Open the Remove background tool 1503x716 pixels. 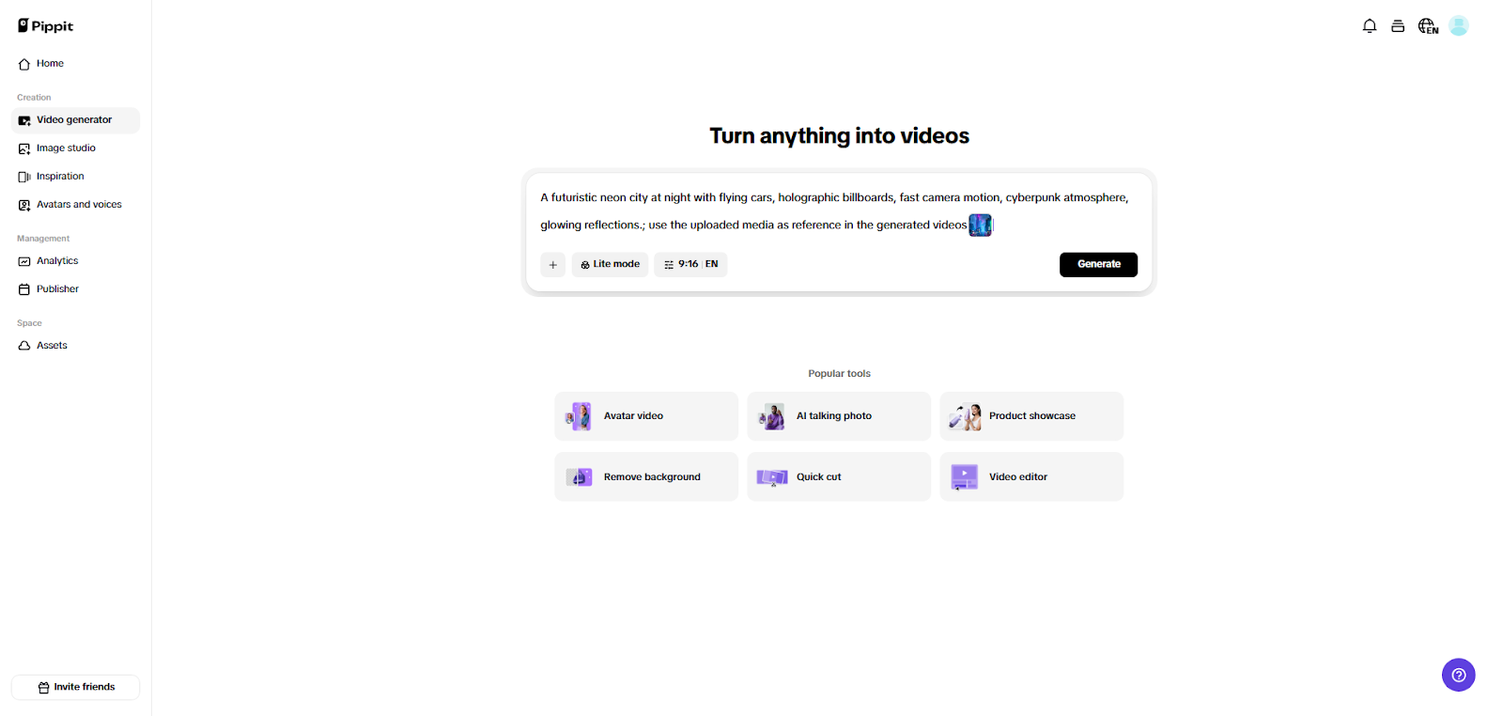coord(645,477)
